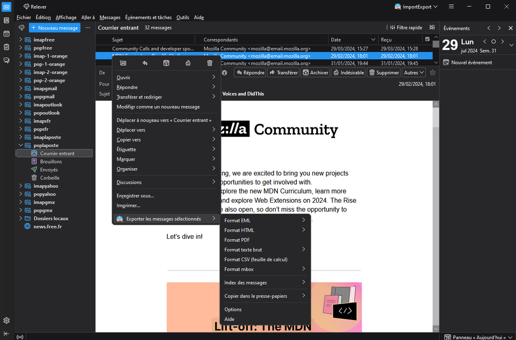Click the online status icon in status bar
The image size is (516, 340).
click(20, 337)
